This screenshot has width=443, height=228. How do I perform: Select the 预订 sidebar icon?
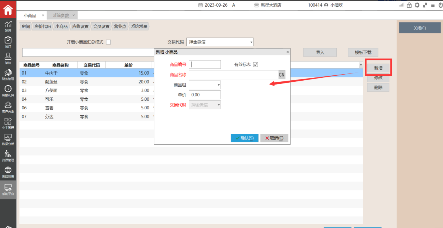pos(8,42)
